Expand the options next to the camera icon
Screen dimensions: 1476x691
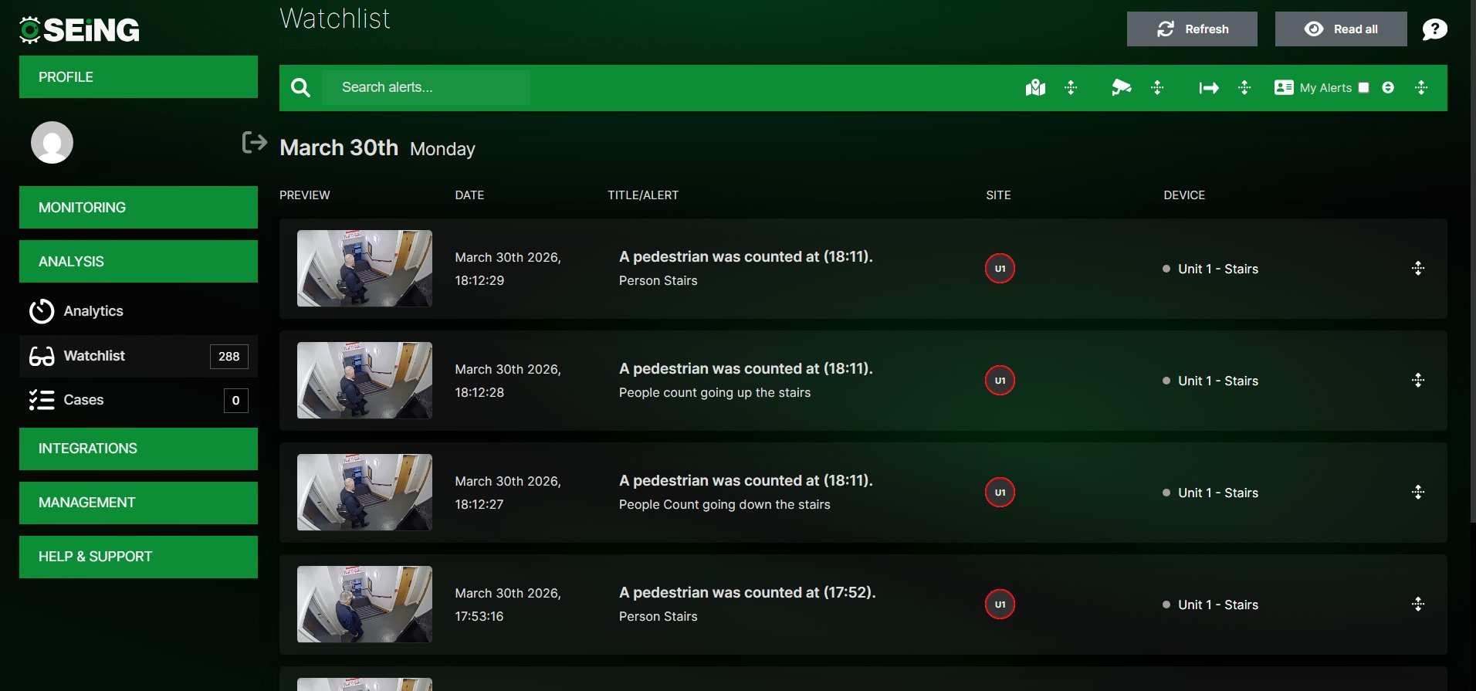(1157, 88)
